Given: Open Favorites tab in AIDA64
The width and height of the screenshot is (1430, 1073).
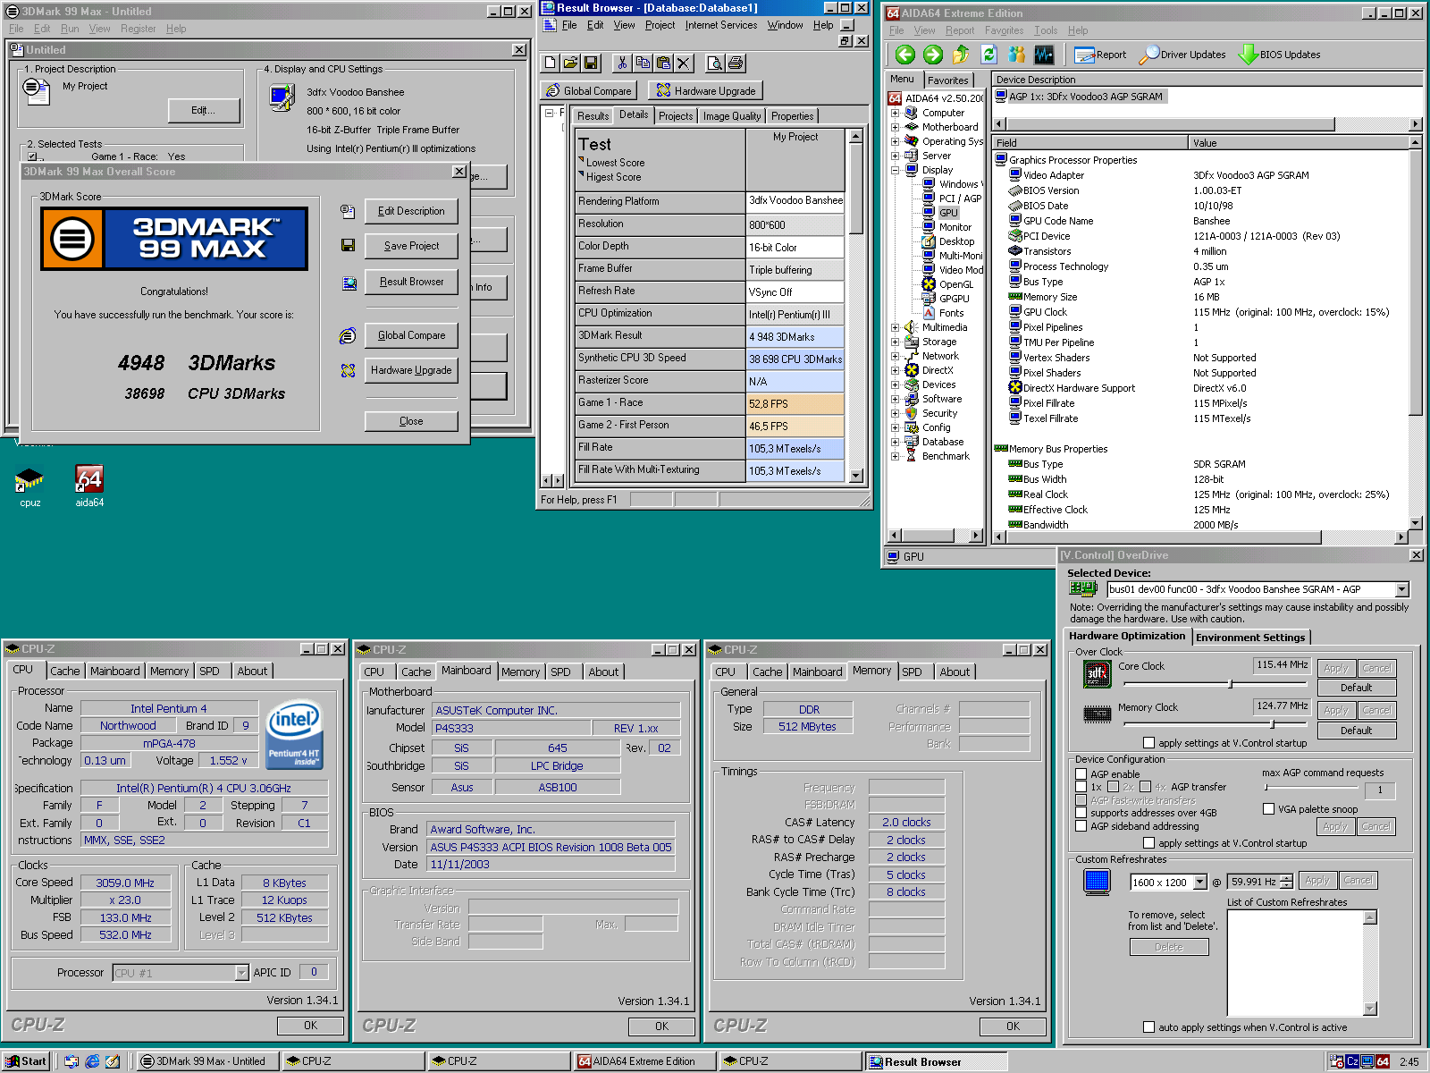Looking at the screenshot, I should click(x=947, y=80).
